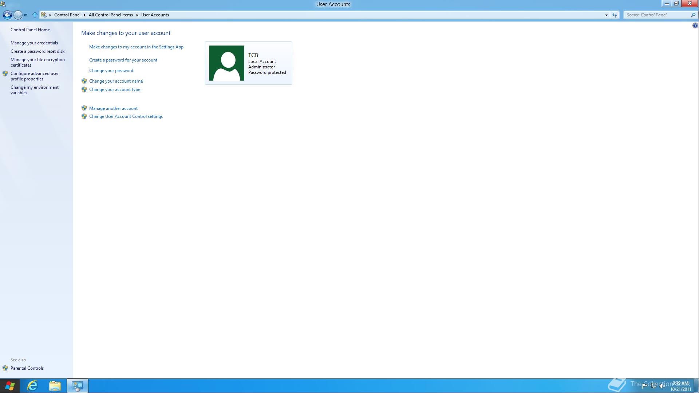Go to Control Panel Home

[30, 29]
